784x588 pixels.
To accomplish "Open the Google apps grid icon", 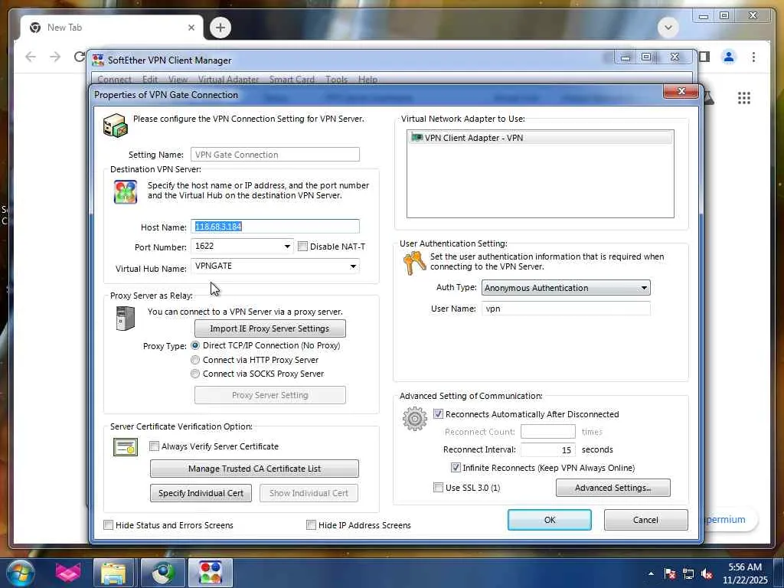I will click(x=744, y=98).
